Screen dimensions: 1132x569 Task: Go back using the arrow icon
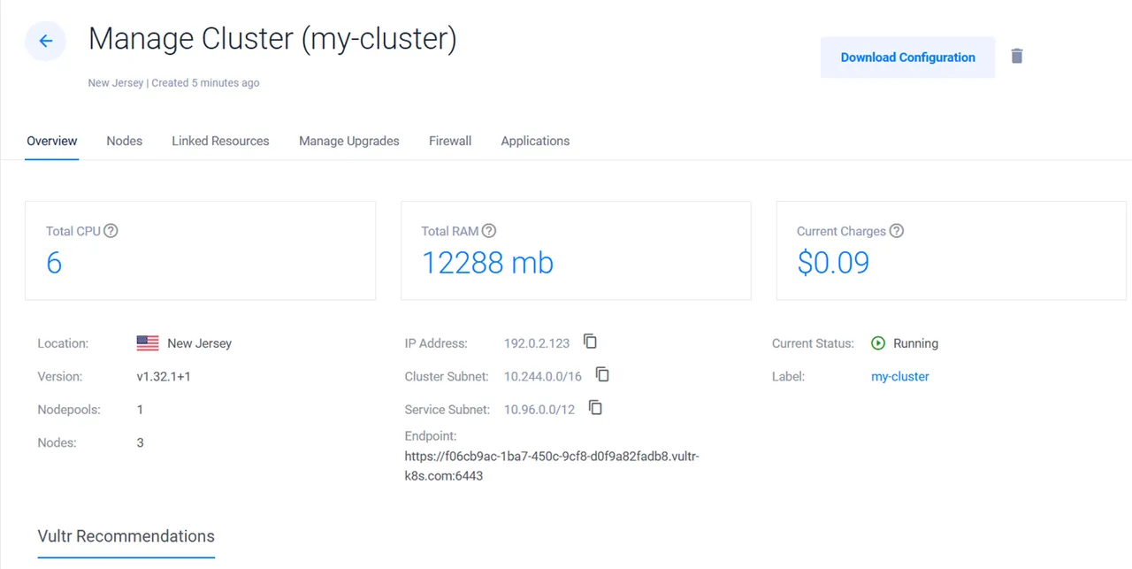click(x=45, y=41)
